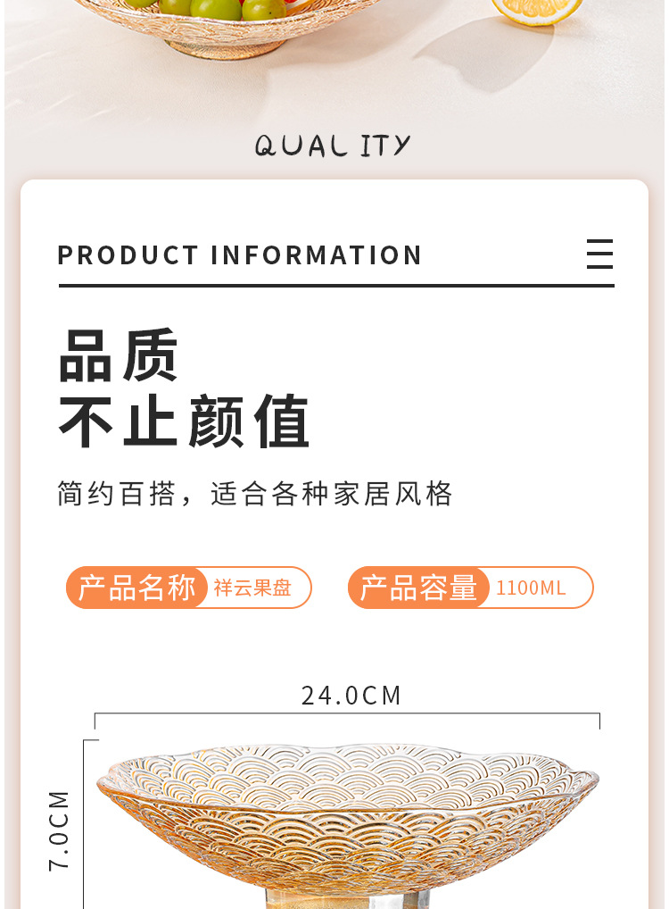Click the QUALITY handwritten title
Image resolution: width=669 pixels, height=909 pixels.
tap(333, 146)
